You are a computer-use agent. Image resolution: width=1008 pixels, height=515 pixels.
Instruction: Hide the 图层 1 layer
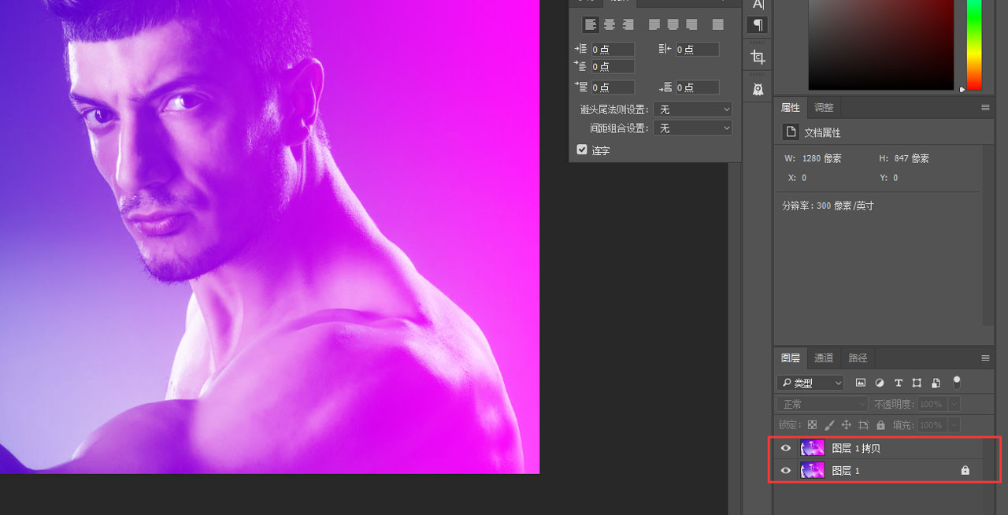click(x=785, y=470)
